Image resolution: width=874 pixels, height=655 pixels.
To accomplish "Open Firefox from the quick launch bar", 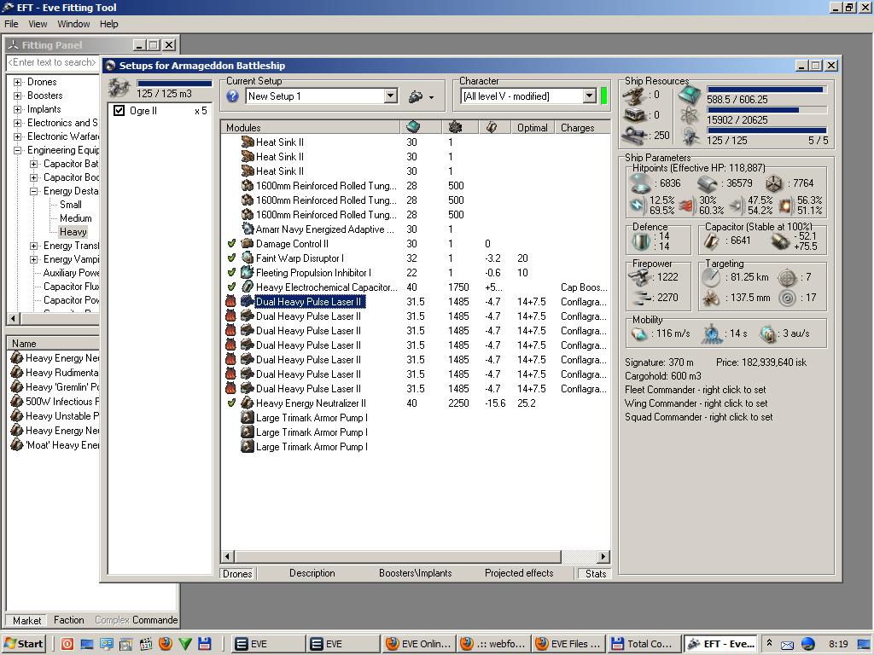I will tap(166, 643).
